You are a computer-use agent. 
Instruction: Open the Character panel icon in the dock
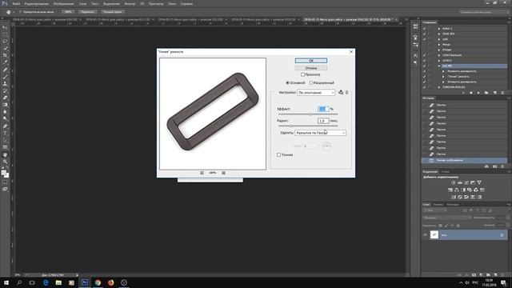click(x=415, y=55)
